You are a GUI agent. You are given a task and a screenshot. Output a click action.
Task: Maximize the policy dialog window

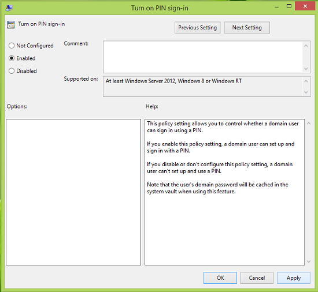[x=289, y=6]
